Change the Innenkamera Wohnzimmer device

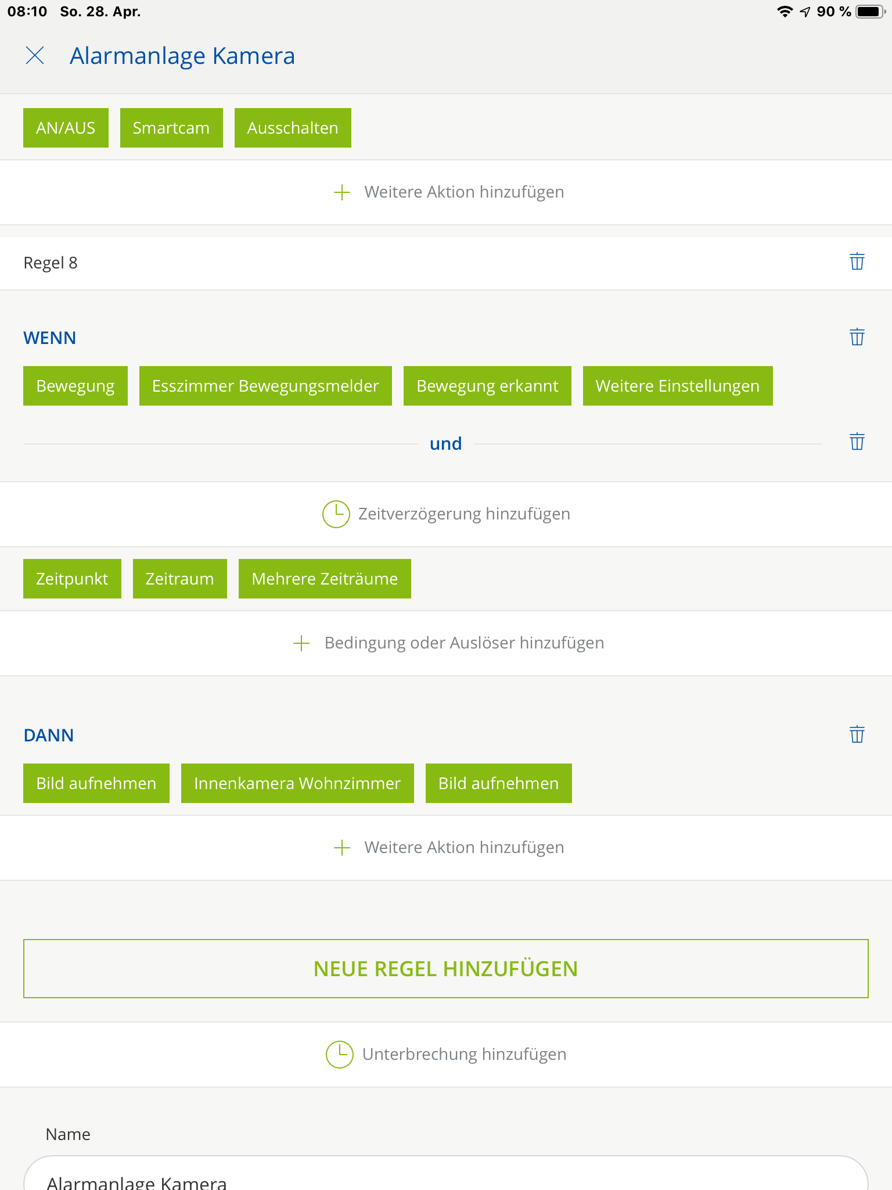[x=297, y=783]
